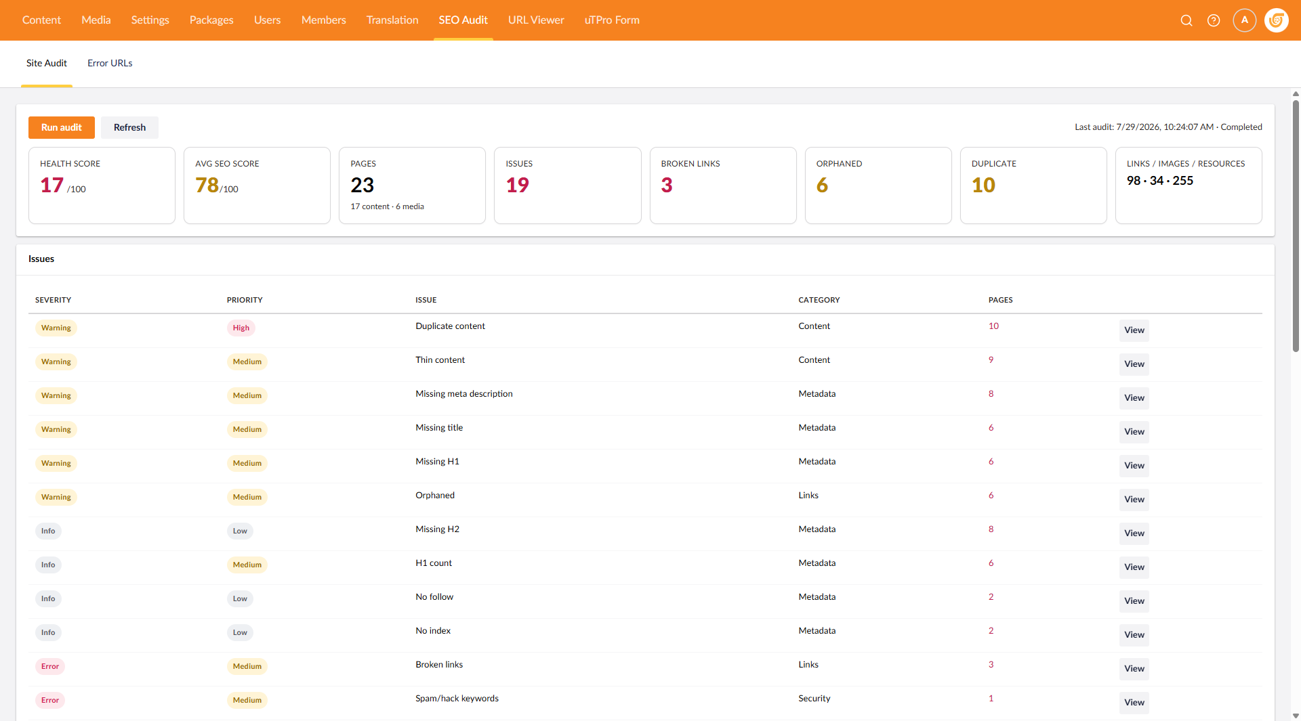
Task: Switch to the Site Audit tab
Action: point(47,63)
